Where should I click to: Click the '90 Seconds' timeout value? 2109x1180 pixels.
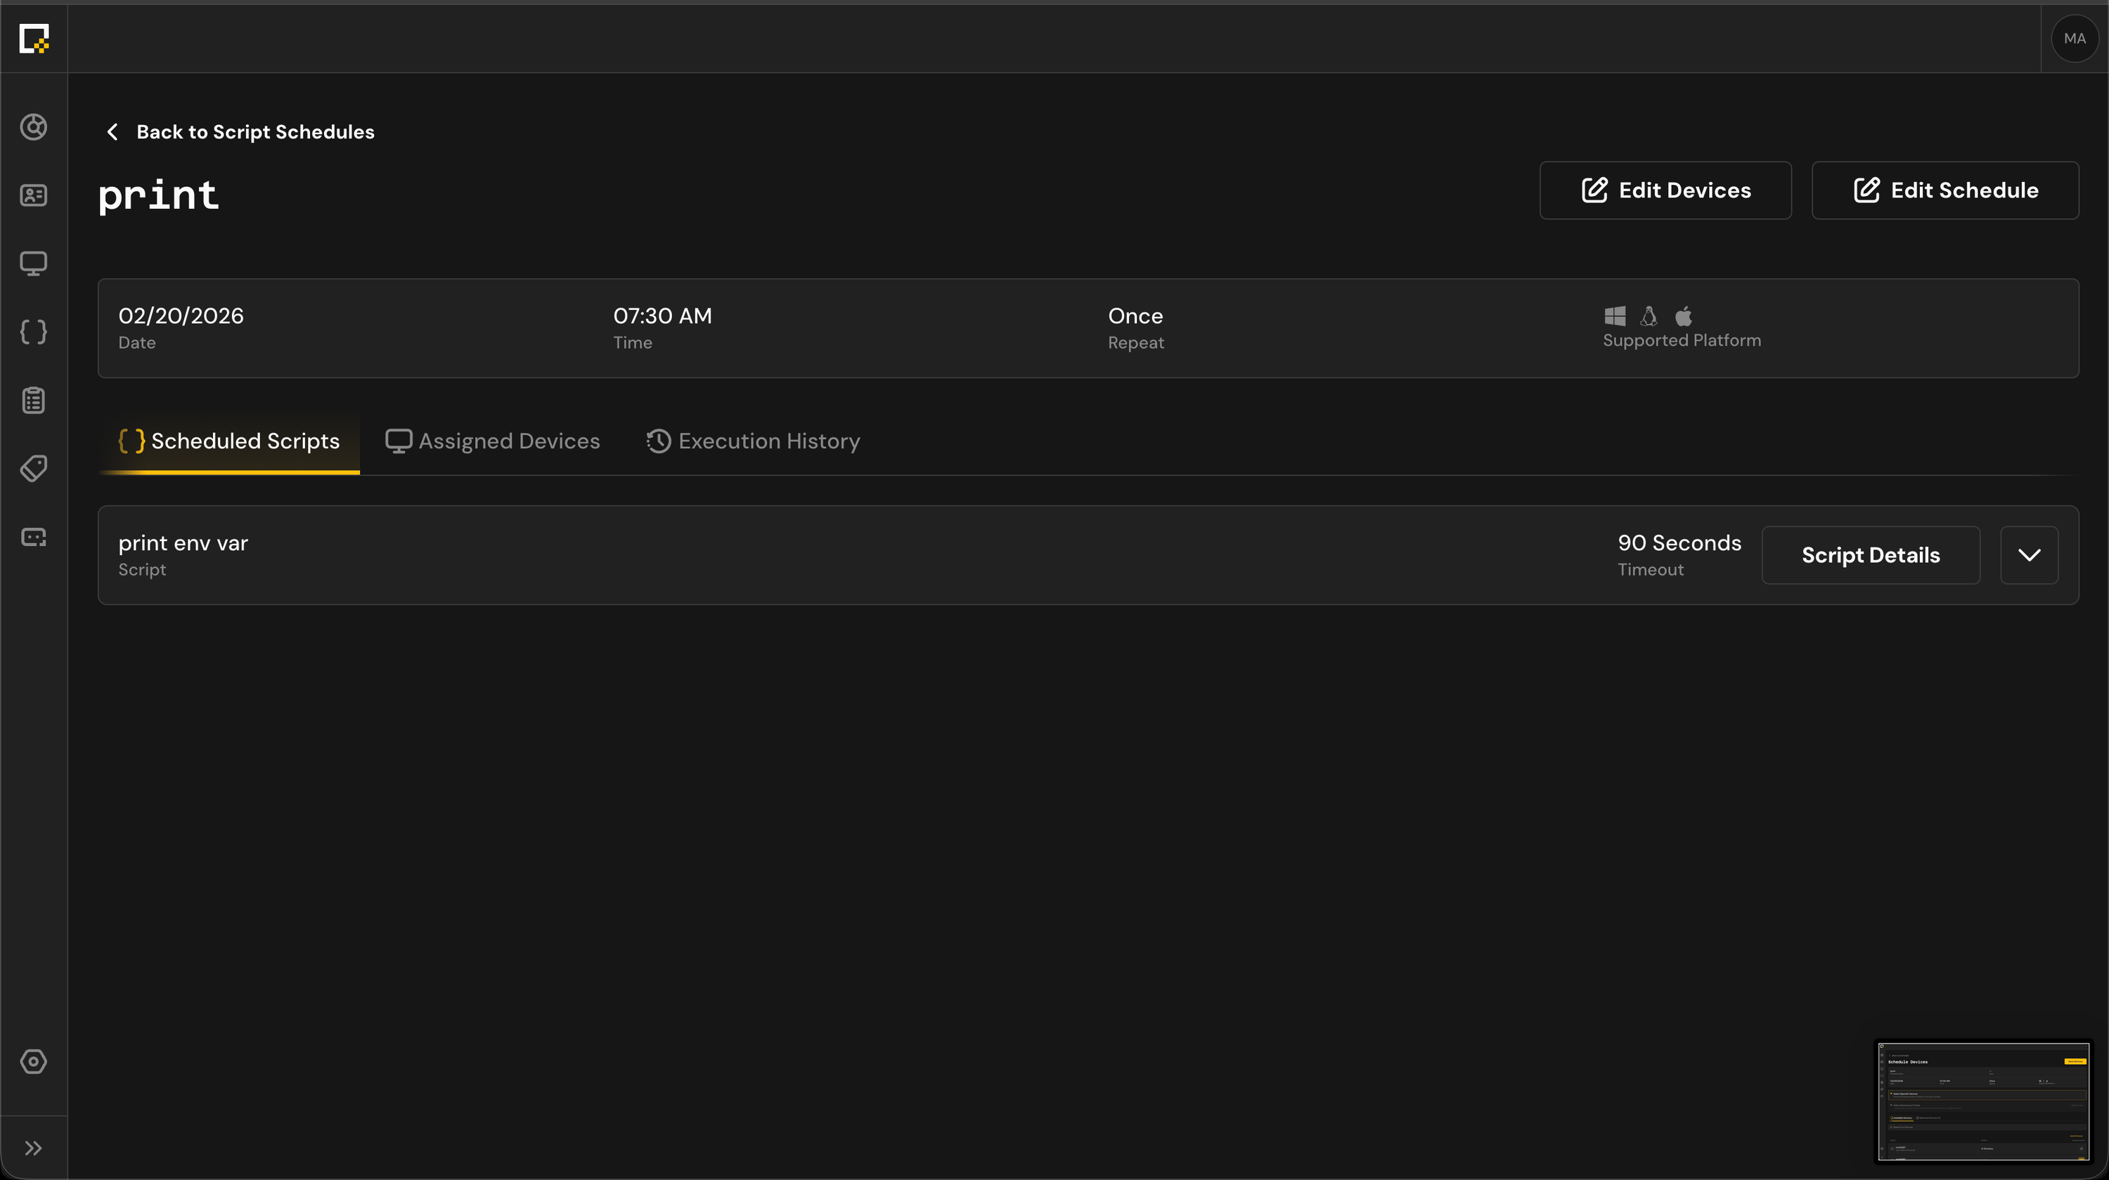coord(1679,543)
